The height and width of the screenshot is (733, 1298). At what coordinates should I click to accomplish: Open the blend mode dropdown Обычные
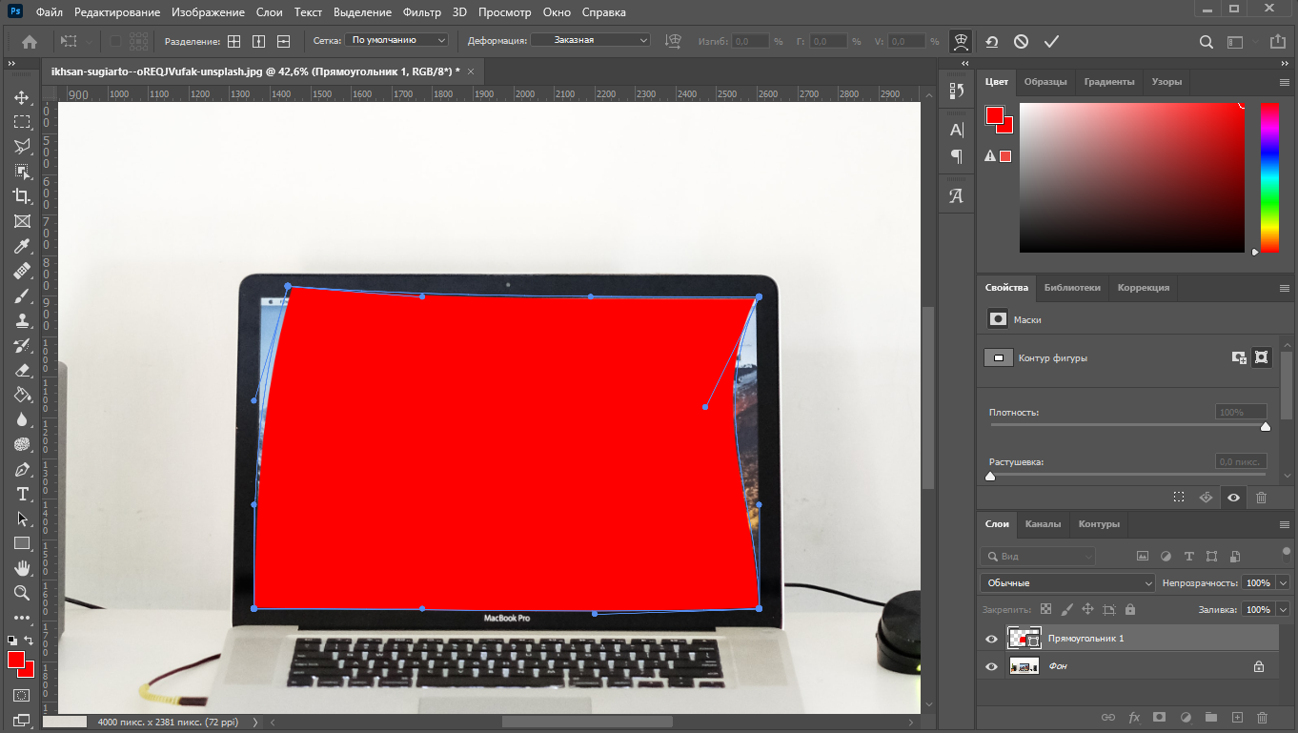[1067, 582]
